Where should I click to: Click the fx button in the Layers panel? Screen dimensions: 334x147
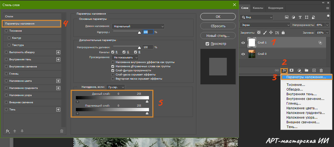[x=284, y=71]
